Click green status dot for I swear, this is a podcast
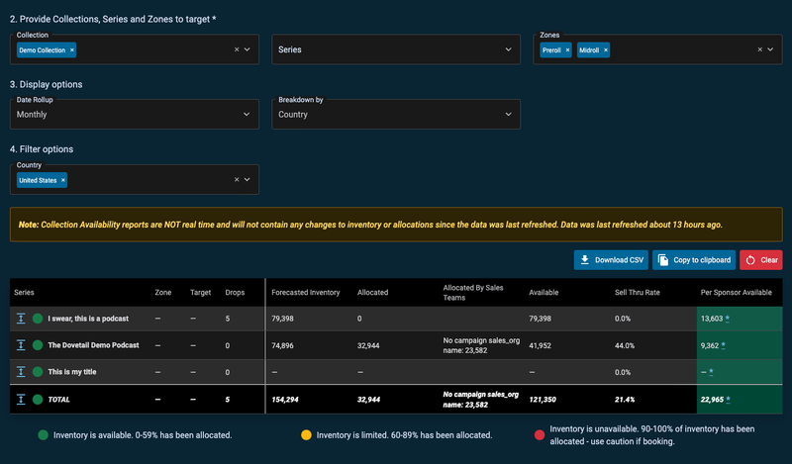This screenshot has width=792, height=464. (x=38, y=319)
